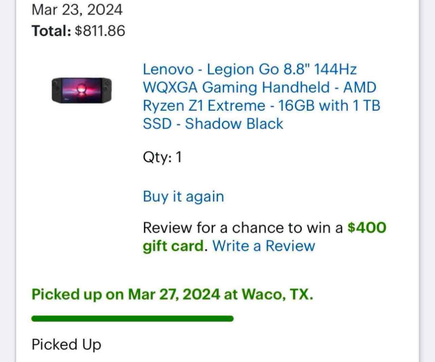Open the Lenovo Legion Go product title link
The height and width of the screenshot is (362, 435).
tap(261, 96)
